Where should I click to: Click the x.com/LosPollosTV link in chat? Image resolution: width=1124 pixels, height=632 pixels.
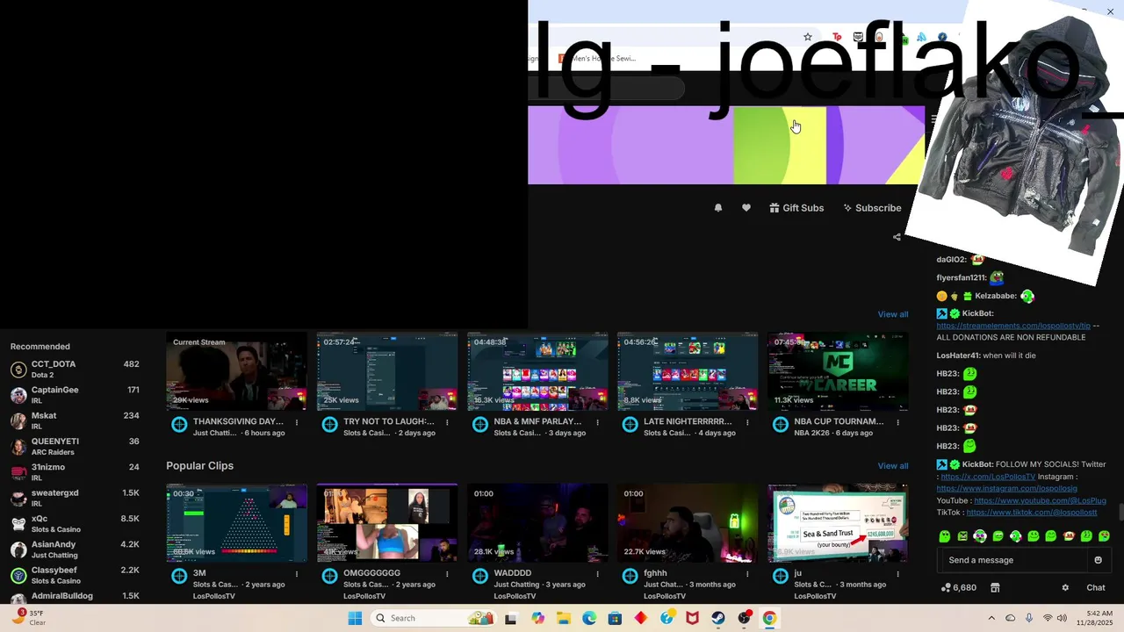pyautogui.click(x=988, y=477)
